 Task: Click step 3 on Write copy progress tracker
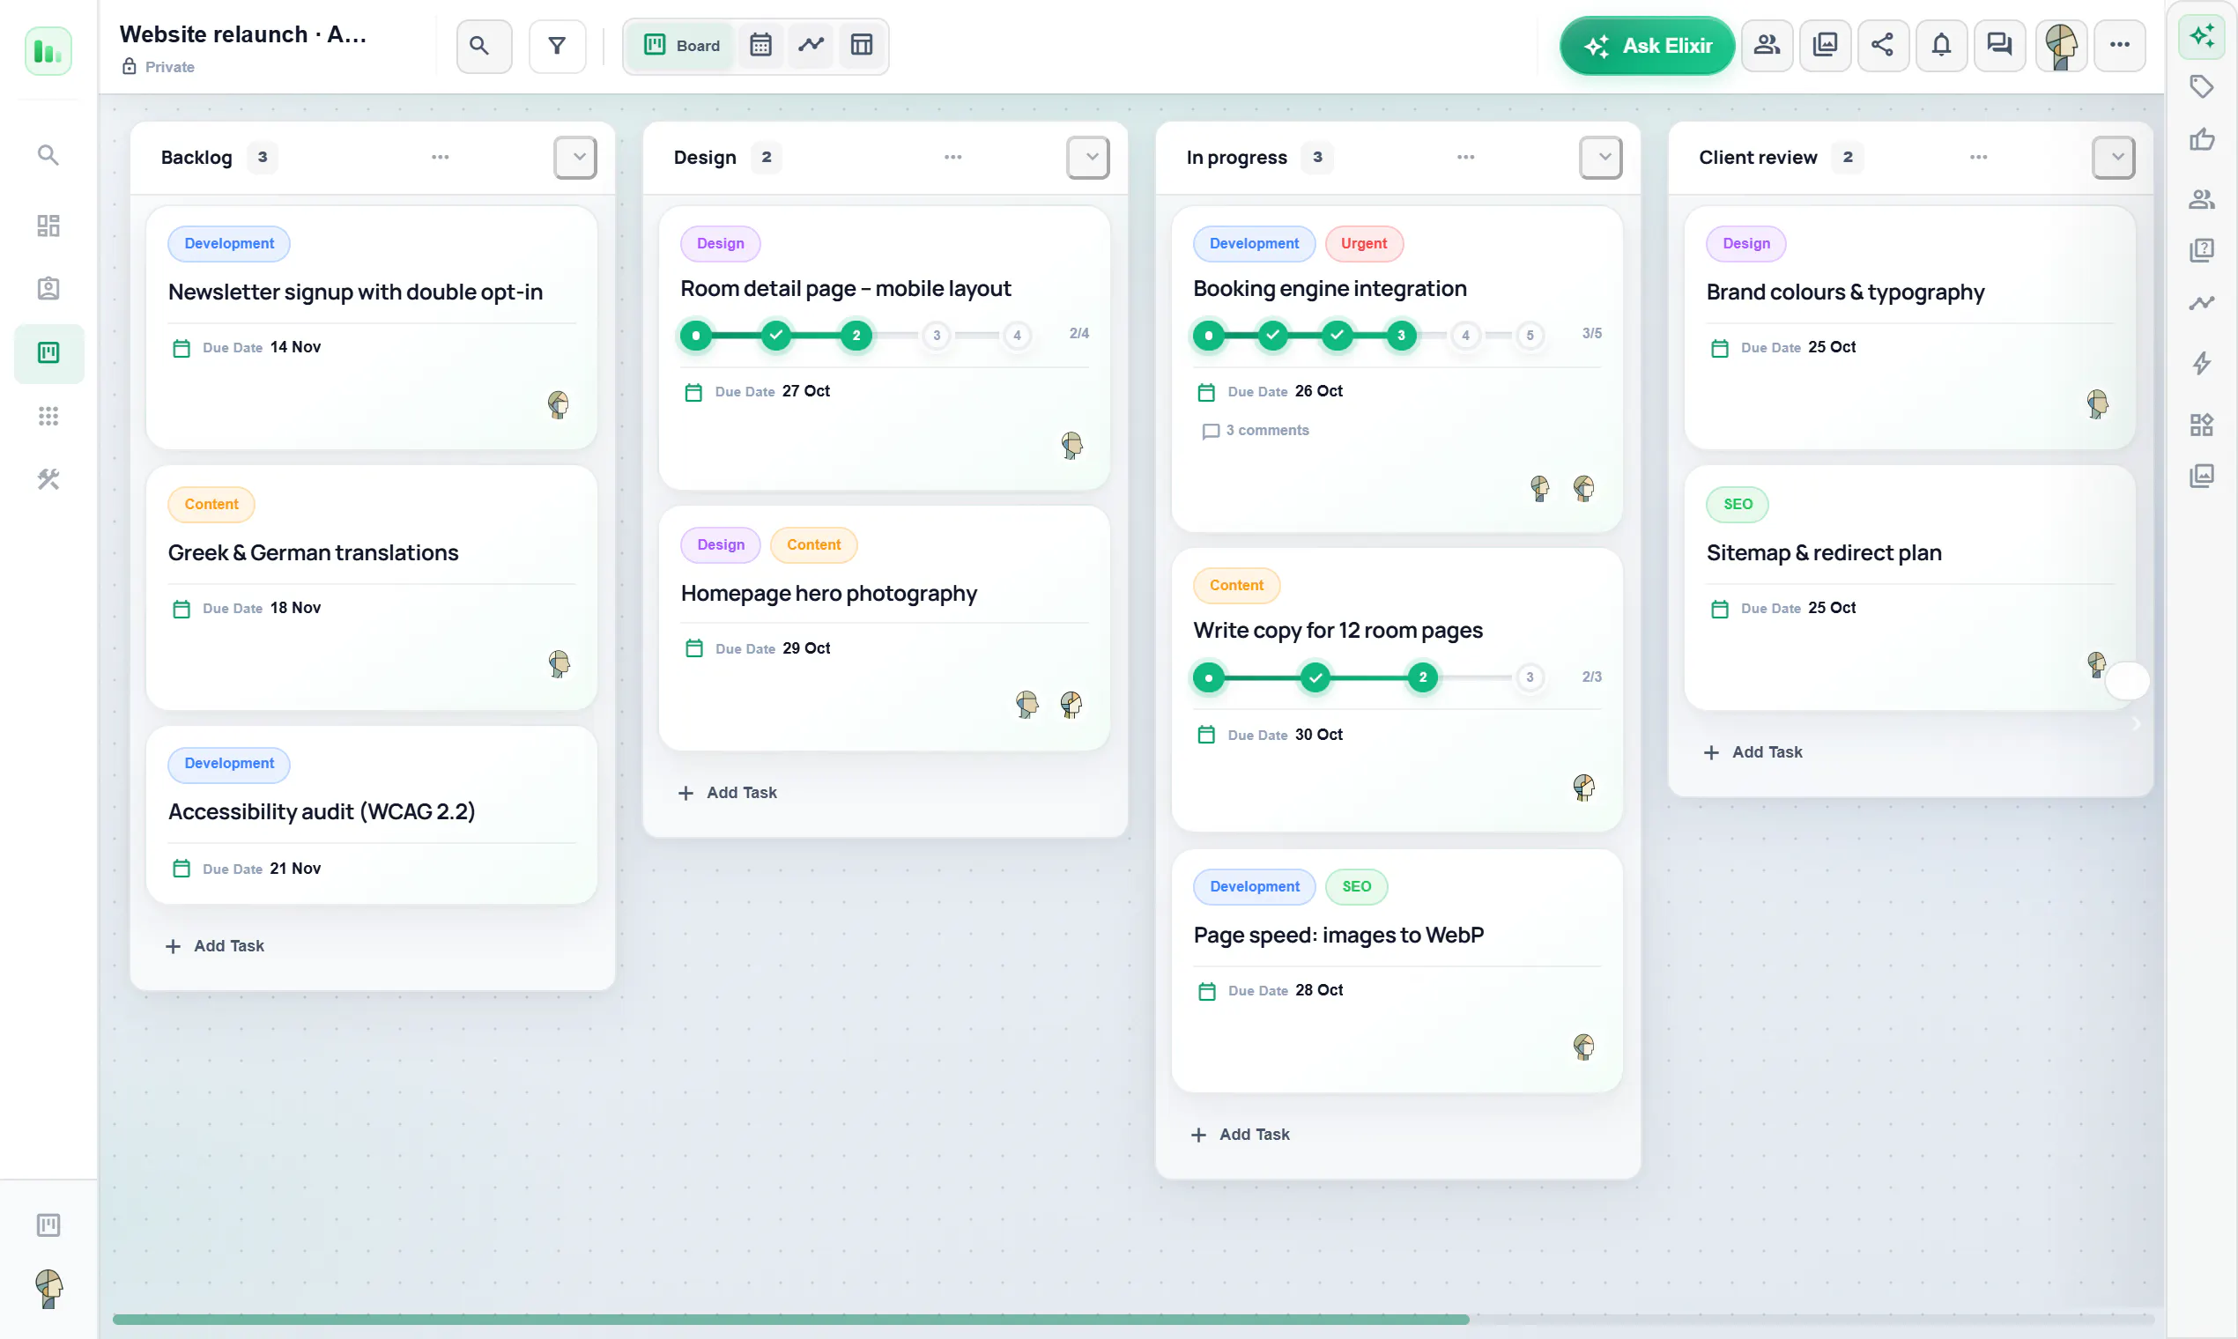[x=1530, y=677]
